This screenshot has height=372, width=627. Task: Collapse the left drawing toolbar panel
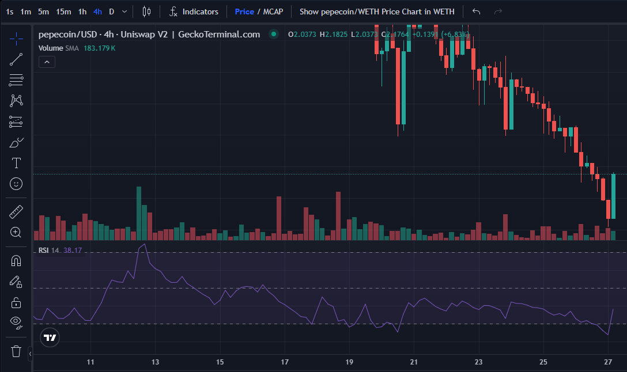30,354
